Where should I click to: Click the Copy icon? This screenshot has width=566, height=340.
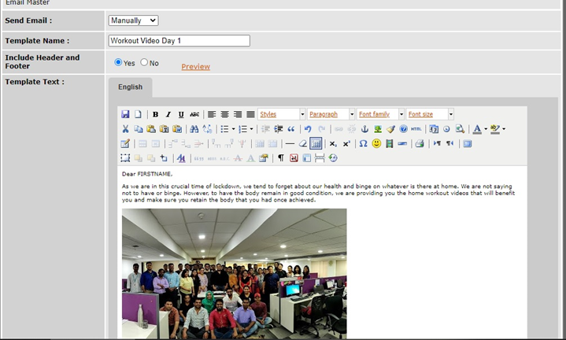139,129
